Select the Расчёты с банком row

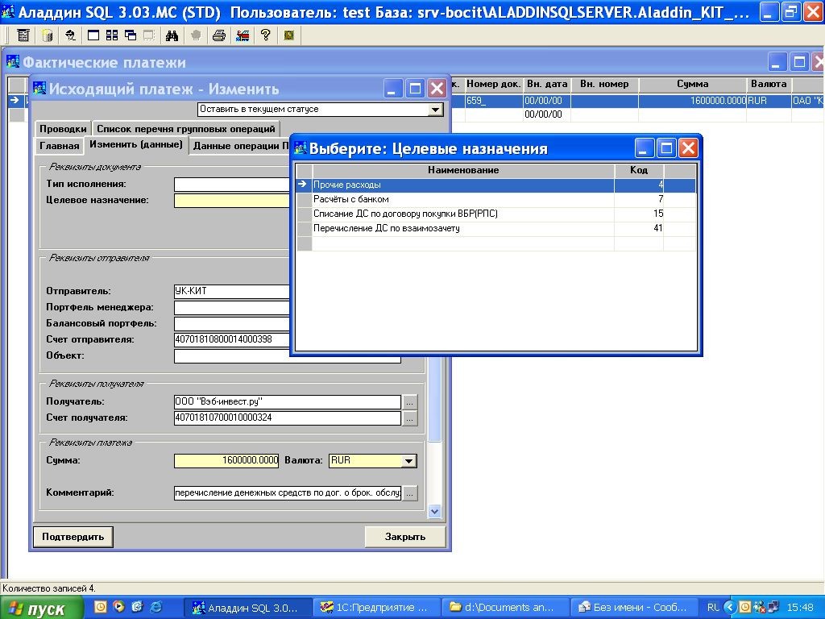pyautogui.click(x=496, y=200)
